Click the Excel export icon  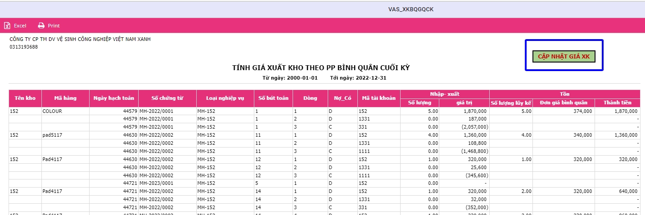point(7,26)
